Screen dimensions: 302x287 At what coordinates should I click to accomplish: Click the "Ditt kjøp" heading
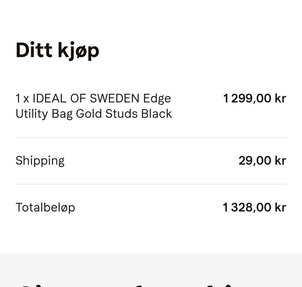(x=57, y=50)
